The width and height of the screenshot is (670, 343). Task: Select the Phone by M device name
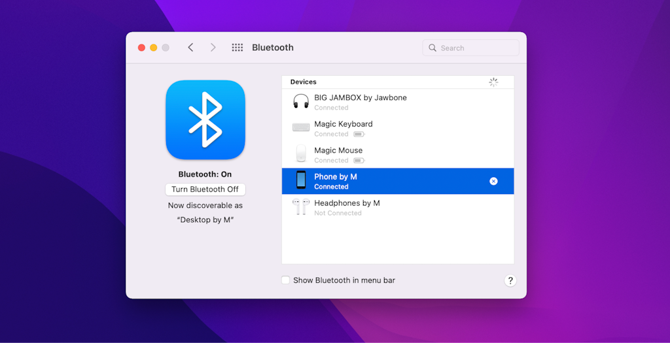(x=336, y=177)
